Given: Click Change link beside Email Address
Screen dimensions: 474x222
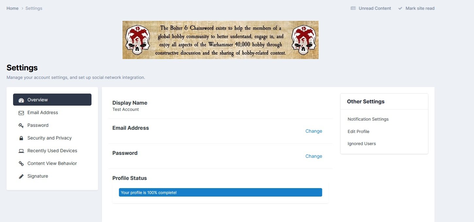Looking at the screenshot, I should pos(314,131).
